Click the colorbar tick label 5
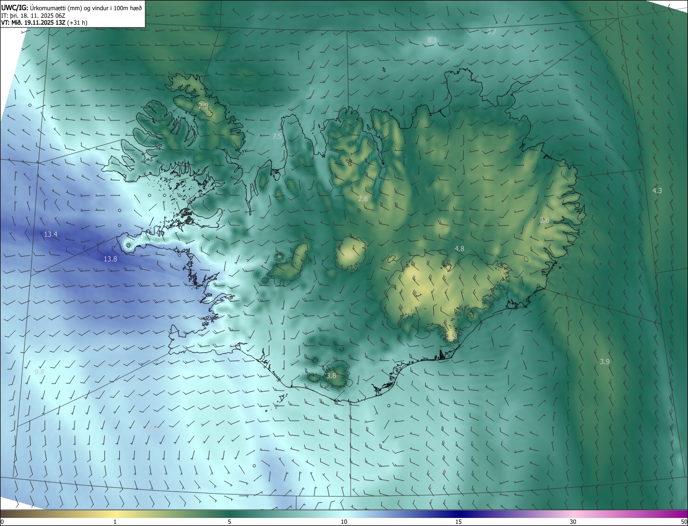 tap(230, 522)
